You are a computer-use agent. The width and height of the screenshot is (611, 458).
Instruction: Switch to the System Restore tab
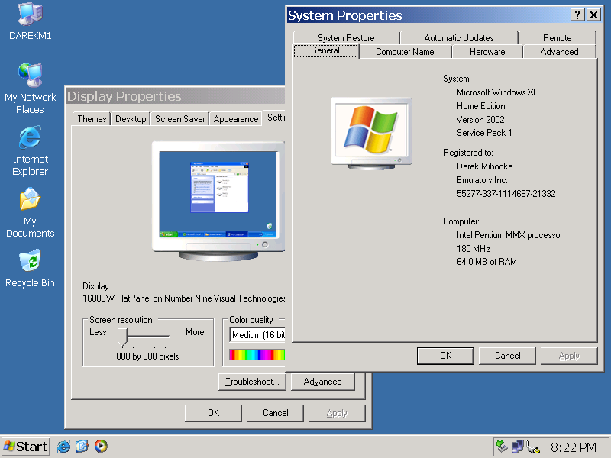346,37
